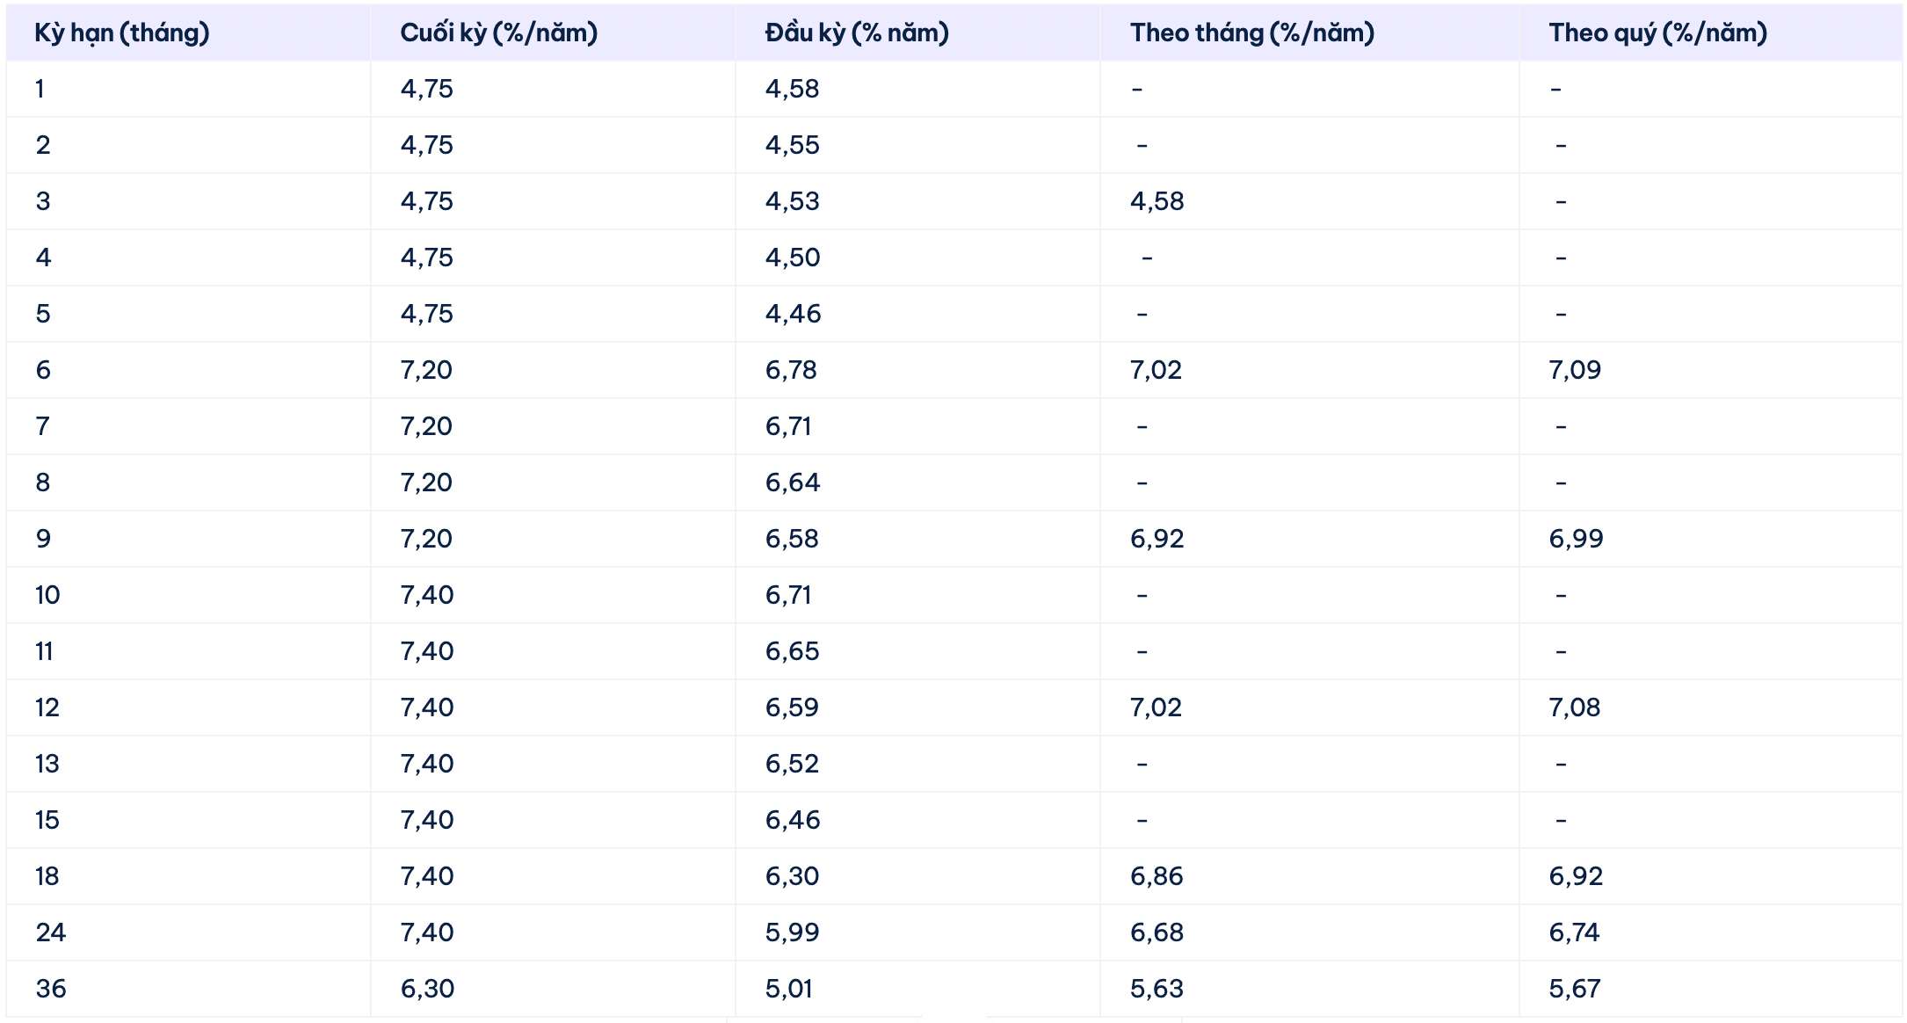Click the 'Cuối kỳ (%/năm)' column header

click(x=498, y=33)
